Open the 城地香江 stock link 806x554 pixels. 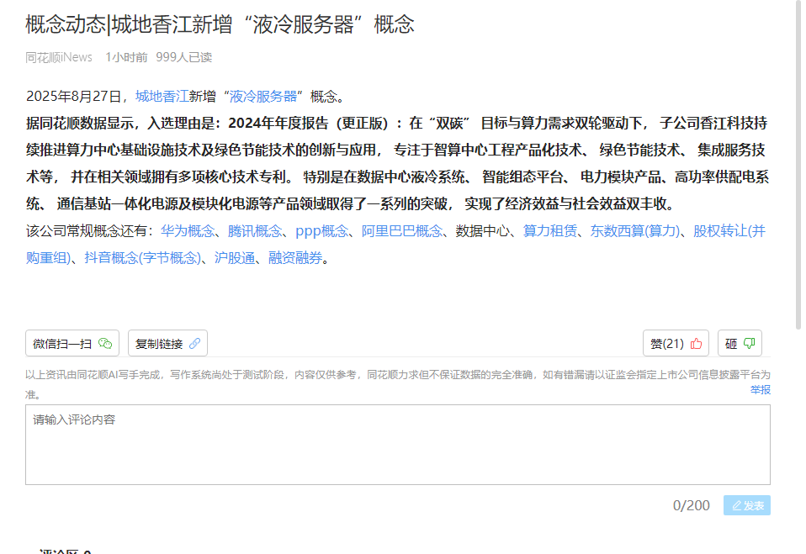pyautogui.click(x=162, y=96)
